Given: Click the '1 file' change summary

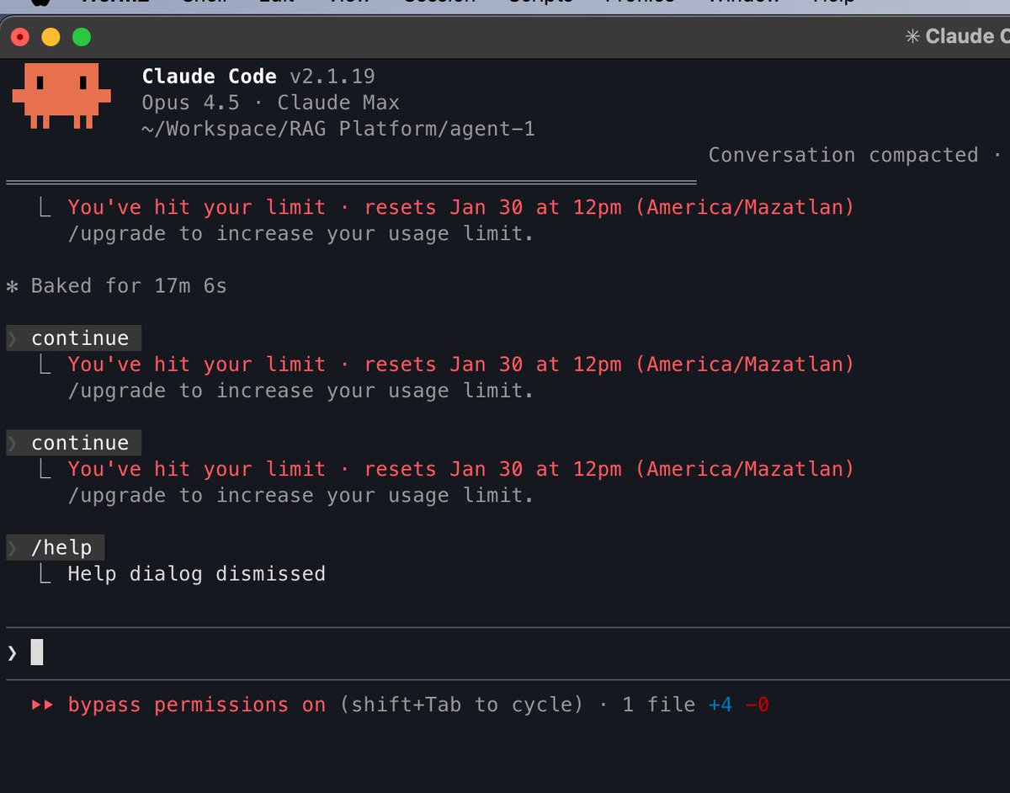Looking at the screenshot, I should (x=659, y=705).
